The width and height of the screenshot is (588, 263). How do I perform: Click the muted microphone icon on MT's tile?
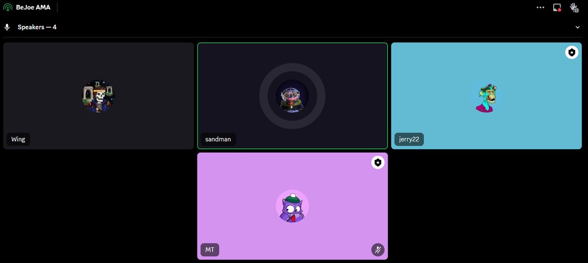tap(378, 250)
